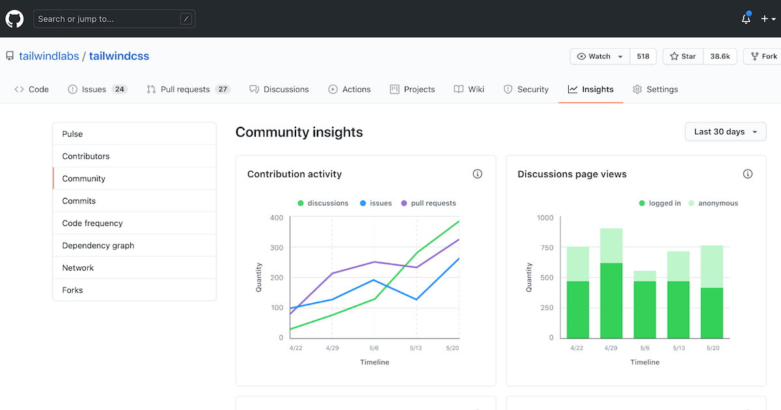Viewport: 781px width, 410px height.
Task: Select Contributors in the sidebar
Action: pyautogui.click(x=86, y=156)
